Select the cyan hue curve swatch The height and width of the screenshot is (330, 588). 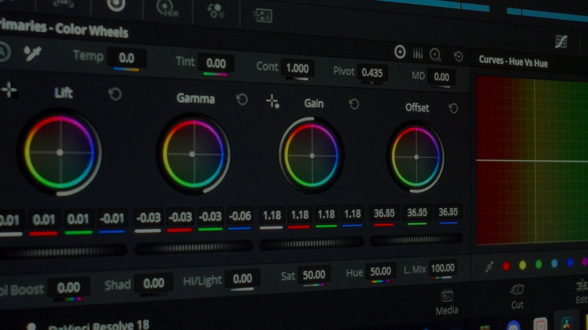(x=554, y=263)
